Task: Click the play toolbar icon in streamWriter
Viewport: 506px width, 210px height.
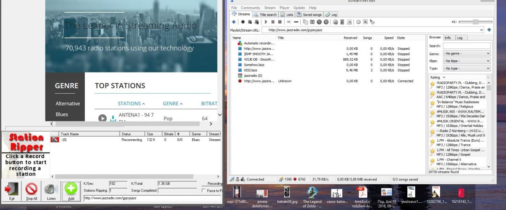Action: tap(266, 22)
